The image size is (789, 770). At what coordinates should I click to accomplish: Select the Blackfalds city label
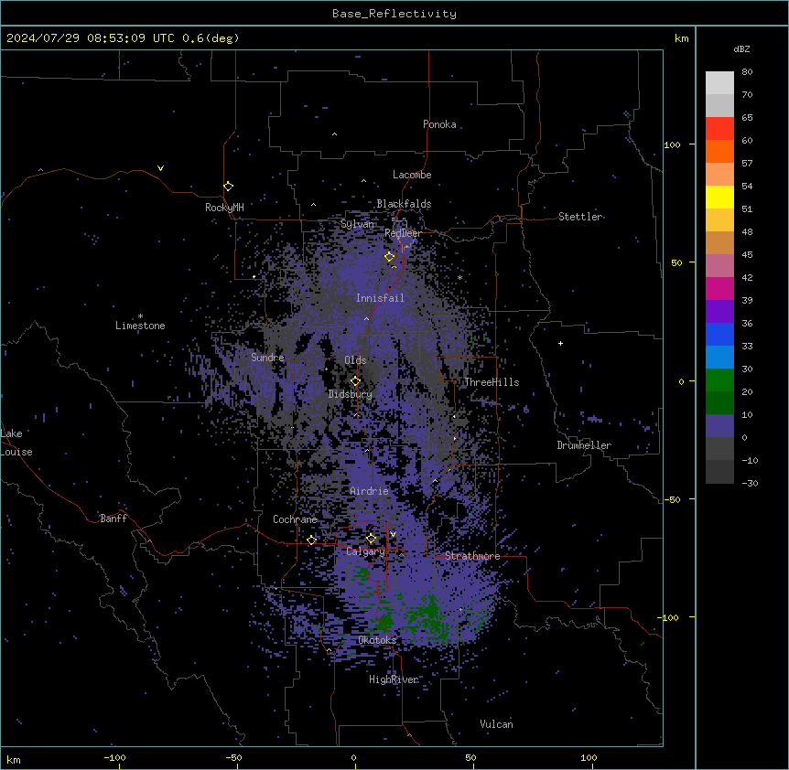(x=404, y=204)
